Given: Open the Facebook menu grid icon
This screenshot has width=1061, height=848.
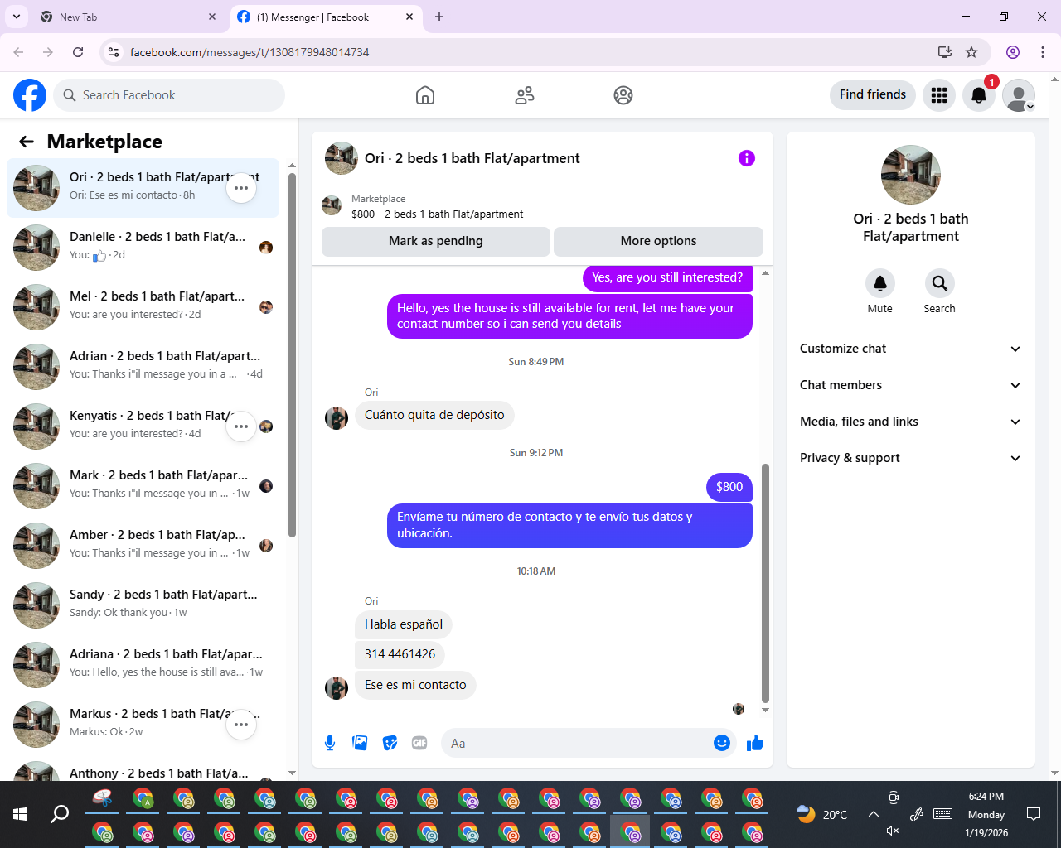Looking at the screenshot, I should click(939, 95).
